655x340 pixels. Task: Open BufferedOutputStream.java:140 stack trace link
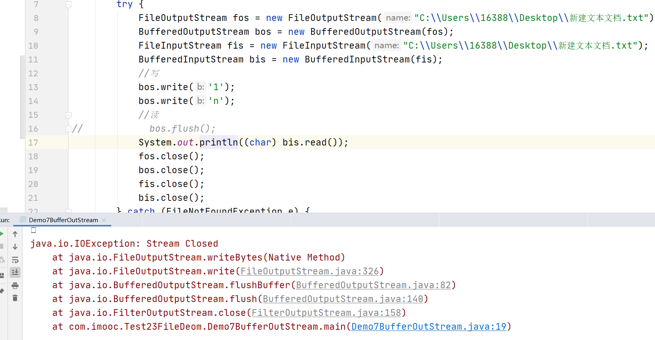coord(343,299)
